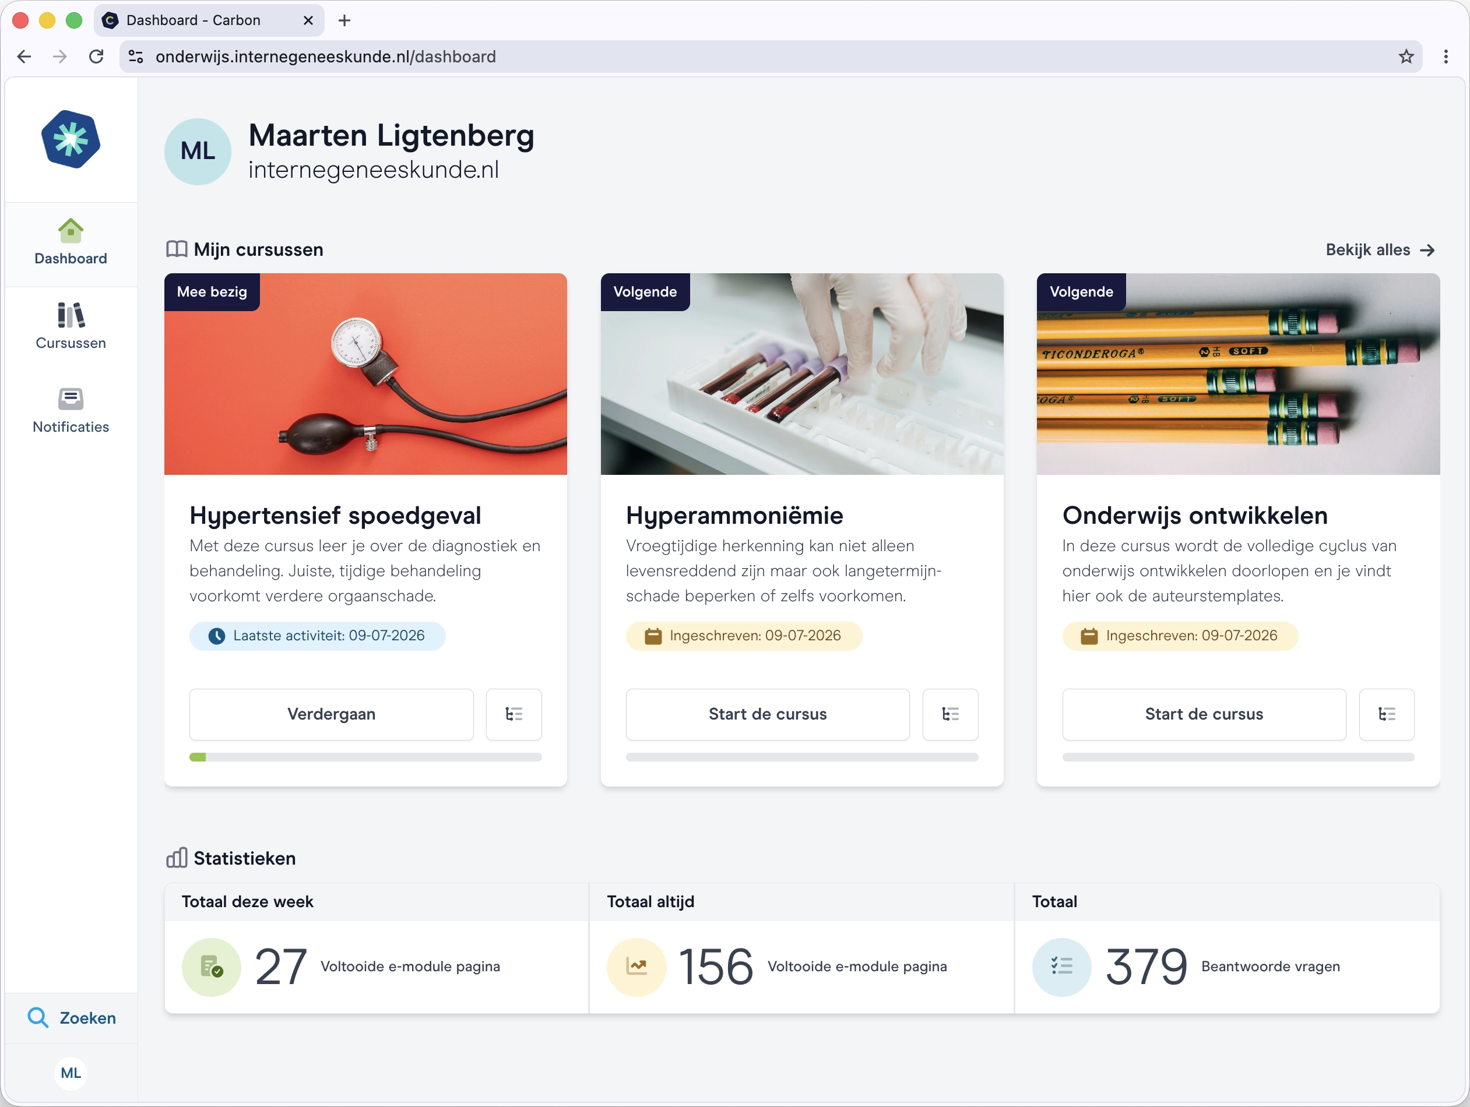The width and height of the screenshot is (1470, 1107).
Task: Click the Zoeken magnifier icon
Action: pyautogui.click(x=38, y=1017)
